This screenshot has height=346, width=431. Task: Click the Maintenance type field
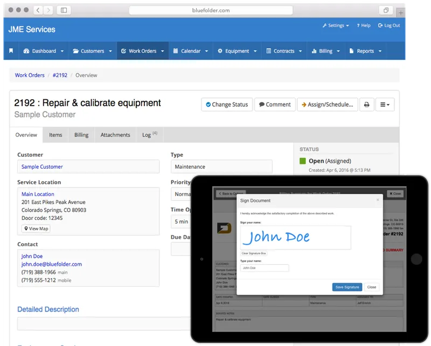click(x=221, y=167)
